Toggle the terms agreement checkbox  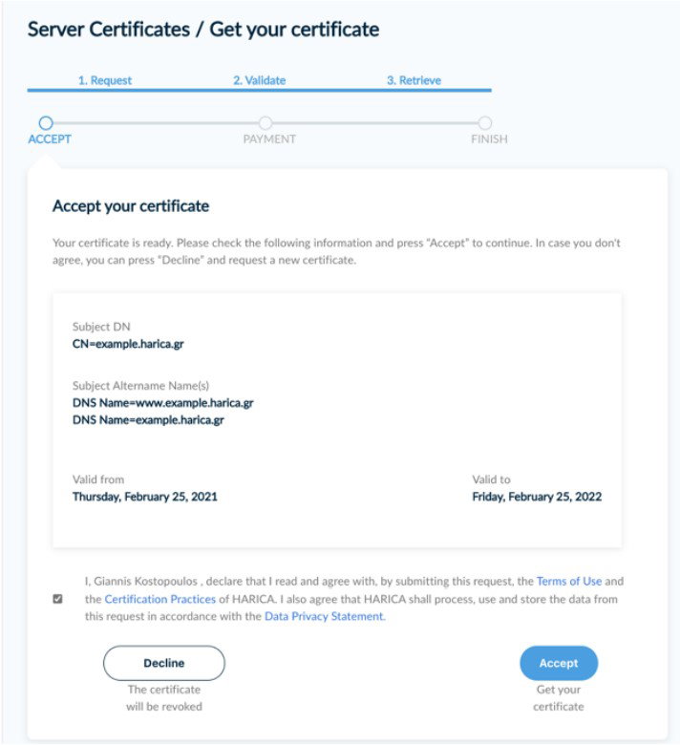click(x=57, y=599)
